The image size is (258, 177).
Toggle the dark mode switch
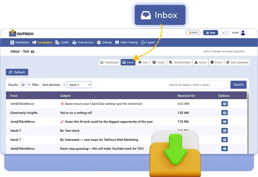tap(225, 33)
